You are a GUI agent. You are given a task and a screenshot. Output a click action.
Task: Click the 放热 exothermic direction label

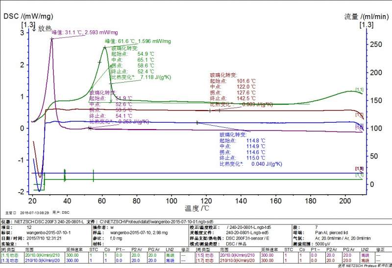point(45,28)
